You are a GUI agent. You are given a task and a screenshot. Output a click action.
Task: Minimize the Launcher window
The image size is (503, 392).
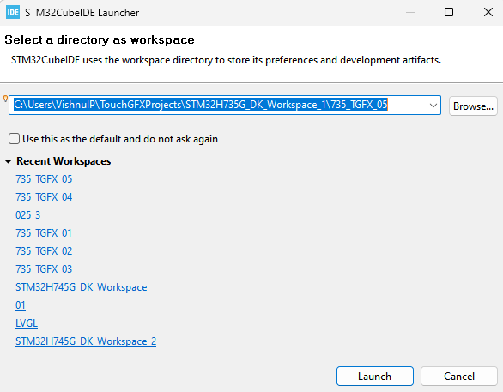click(410, 13)
